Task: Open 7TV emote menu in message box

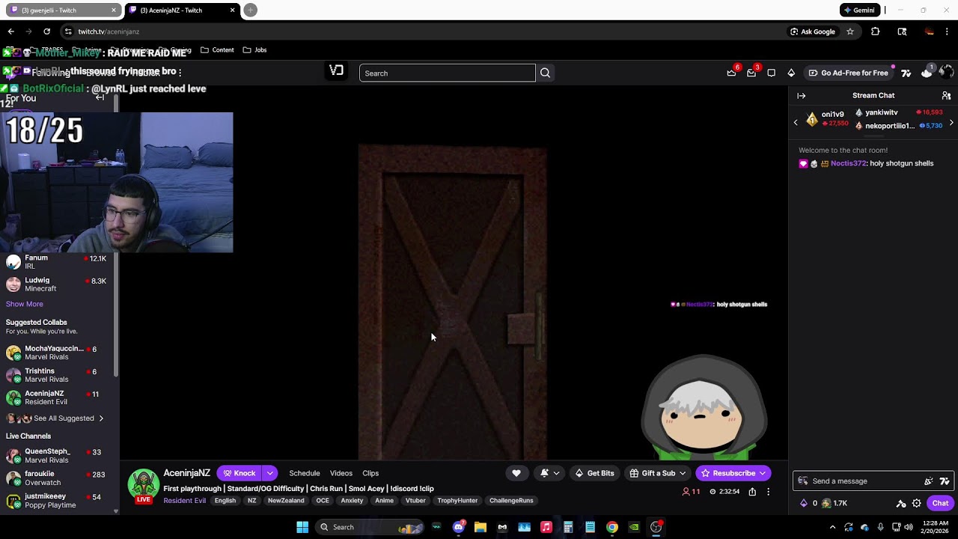Action: coord(945,481)
